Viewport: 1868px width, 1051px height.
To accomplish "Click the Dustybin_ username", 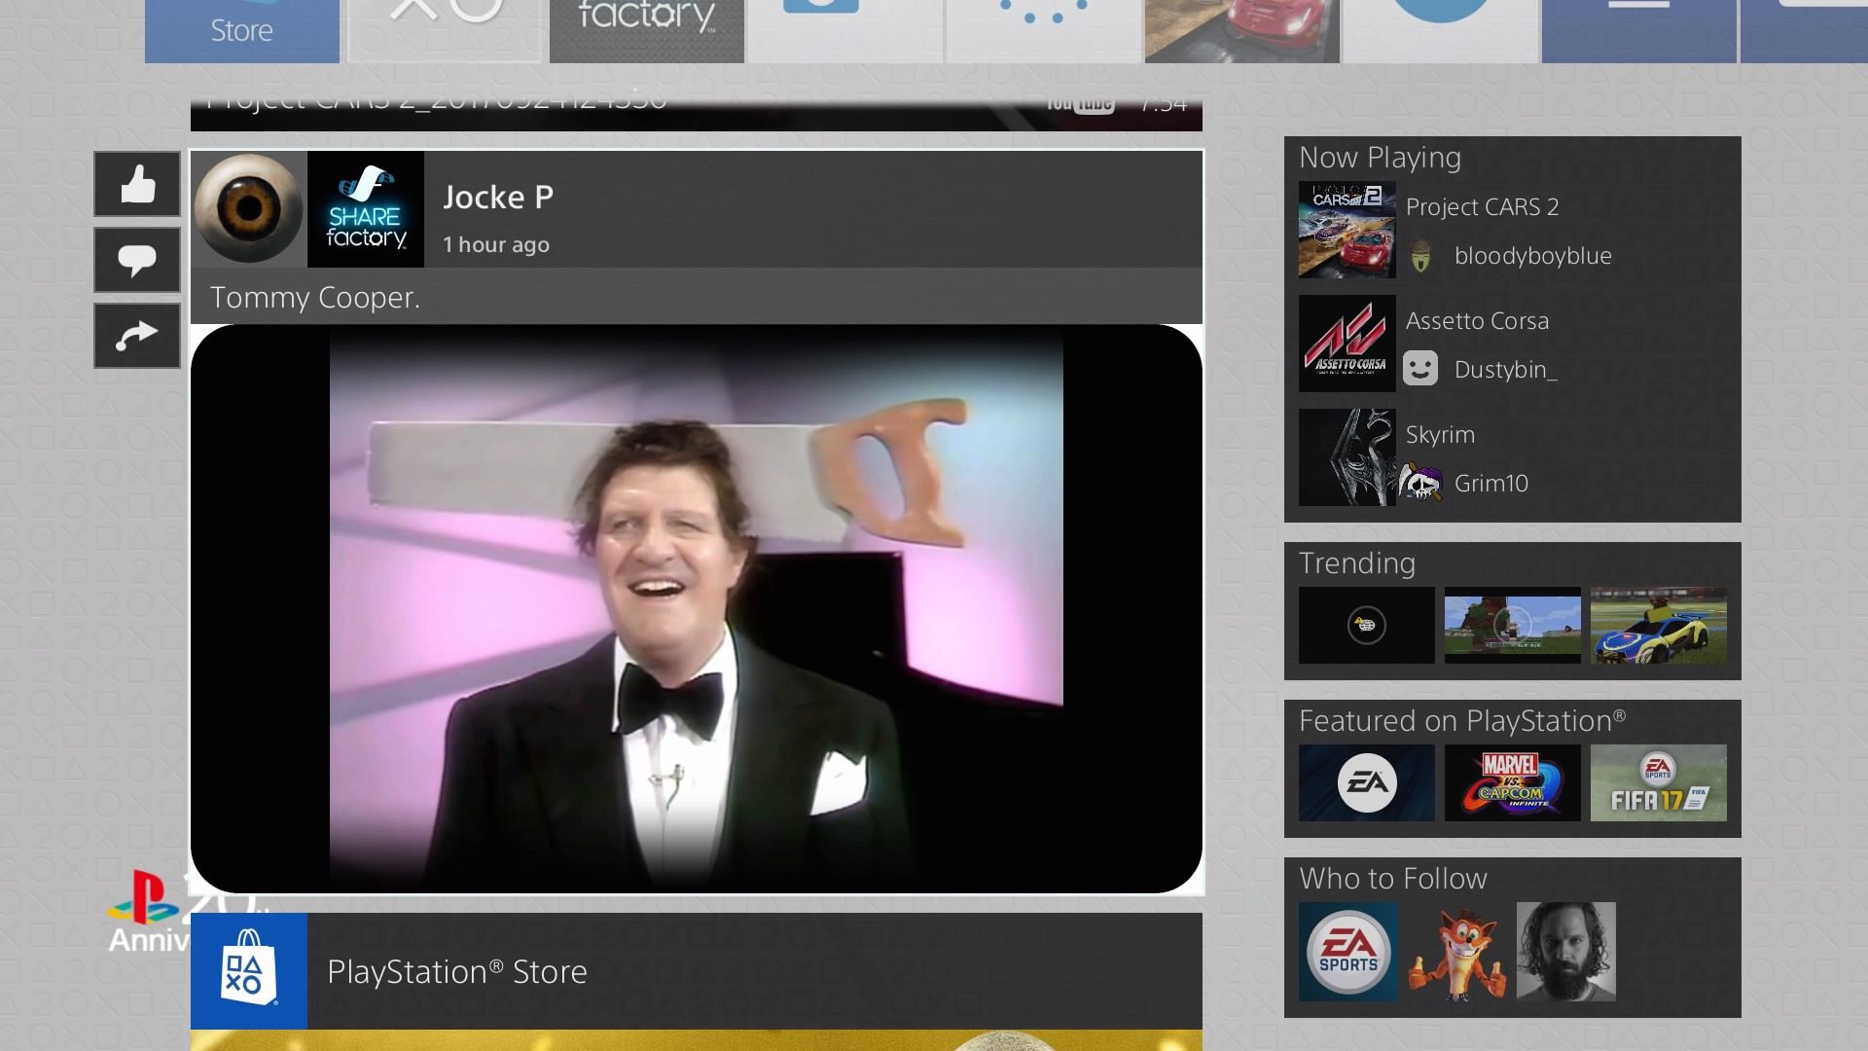I will (x=1505, y=370).
